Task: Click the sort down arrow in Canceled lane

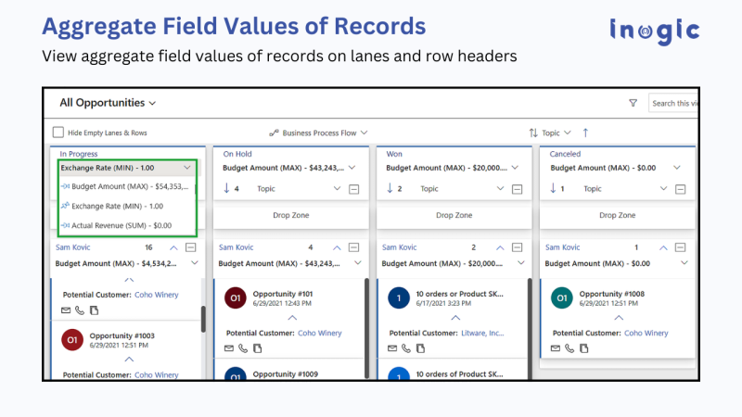Action: coord(553,188)
